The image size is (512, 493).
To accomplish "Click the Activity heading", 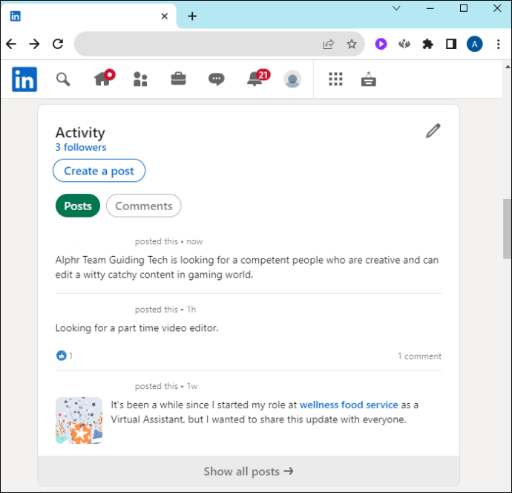I will 80,133.
